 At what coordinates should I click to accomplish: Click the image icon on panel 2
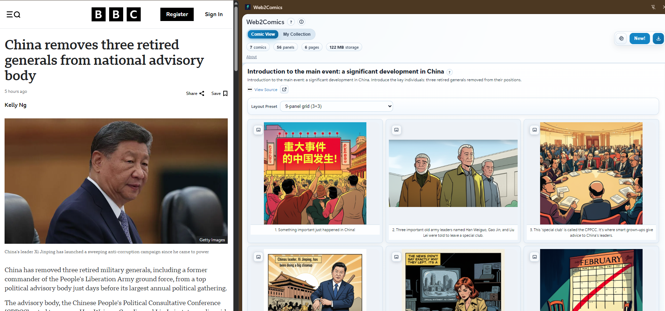(396, 130)
